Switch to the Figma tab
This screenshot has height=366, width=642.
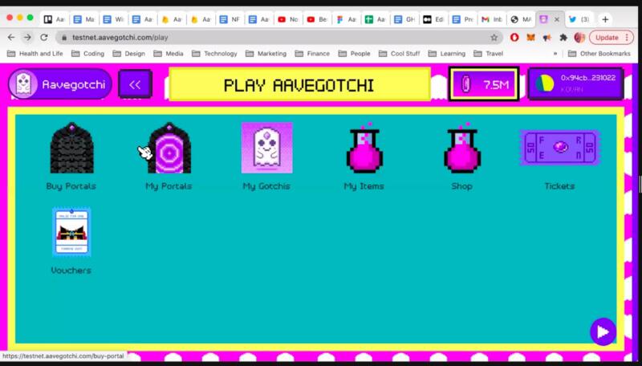(x=346, y=19)
